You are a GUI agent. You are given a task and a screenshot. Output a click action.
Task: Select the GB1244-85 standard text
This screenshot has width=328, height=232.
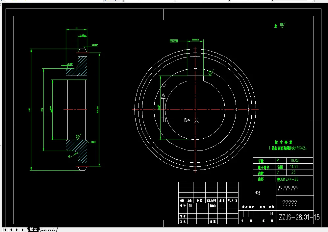click(288, 179)
